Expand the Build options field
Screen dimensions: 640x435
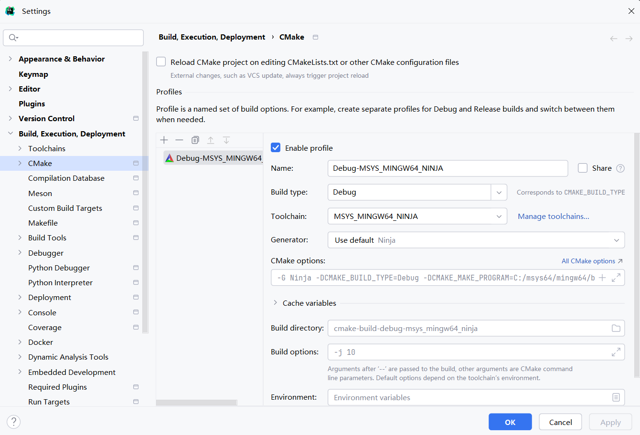pyautogui.click(x=616, y=352)
